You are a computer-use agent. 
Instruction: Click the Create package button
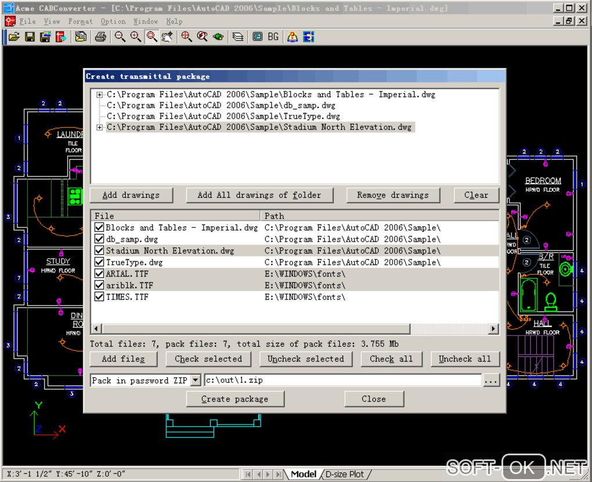click(235, 399)
